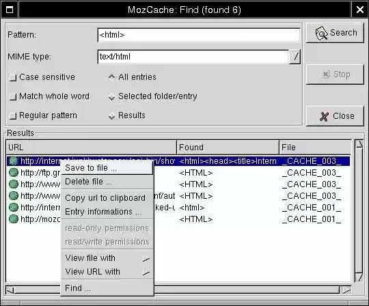Click globe icon of the ked- row
The image size is (369, 306).
point(14,207)
